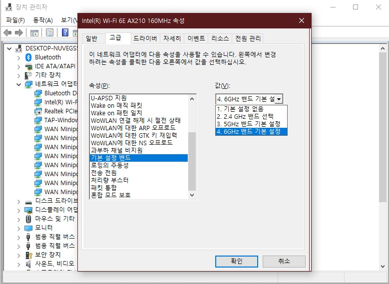The width and height of the screenshot is (389, 284).
Task: Select the Bluetooth D… network adapter icon
Action: (x=38, y=93)
